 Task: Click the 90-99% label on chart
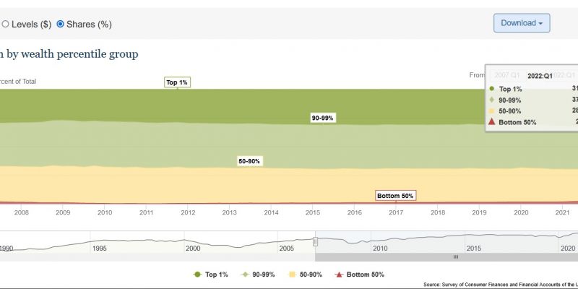point(322,117)
